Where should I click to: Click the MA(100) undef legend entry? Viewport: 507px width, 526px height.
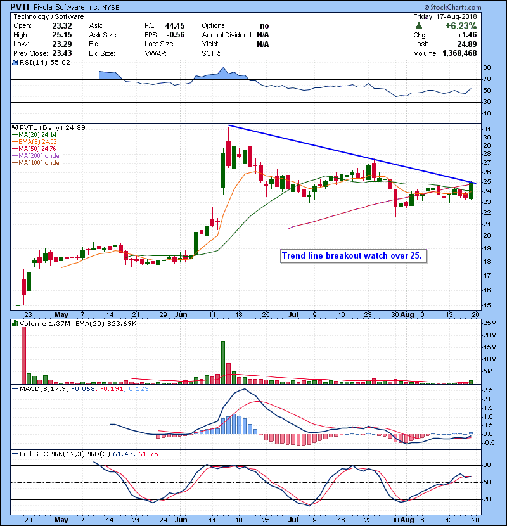click(37, 162)
